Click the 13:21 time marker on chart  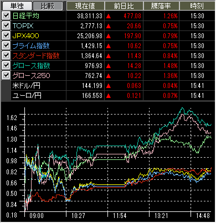point(161,215)
